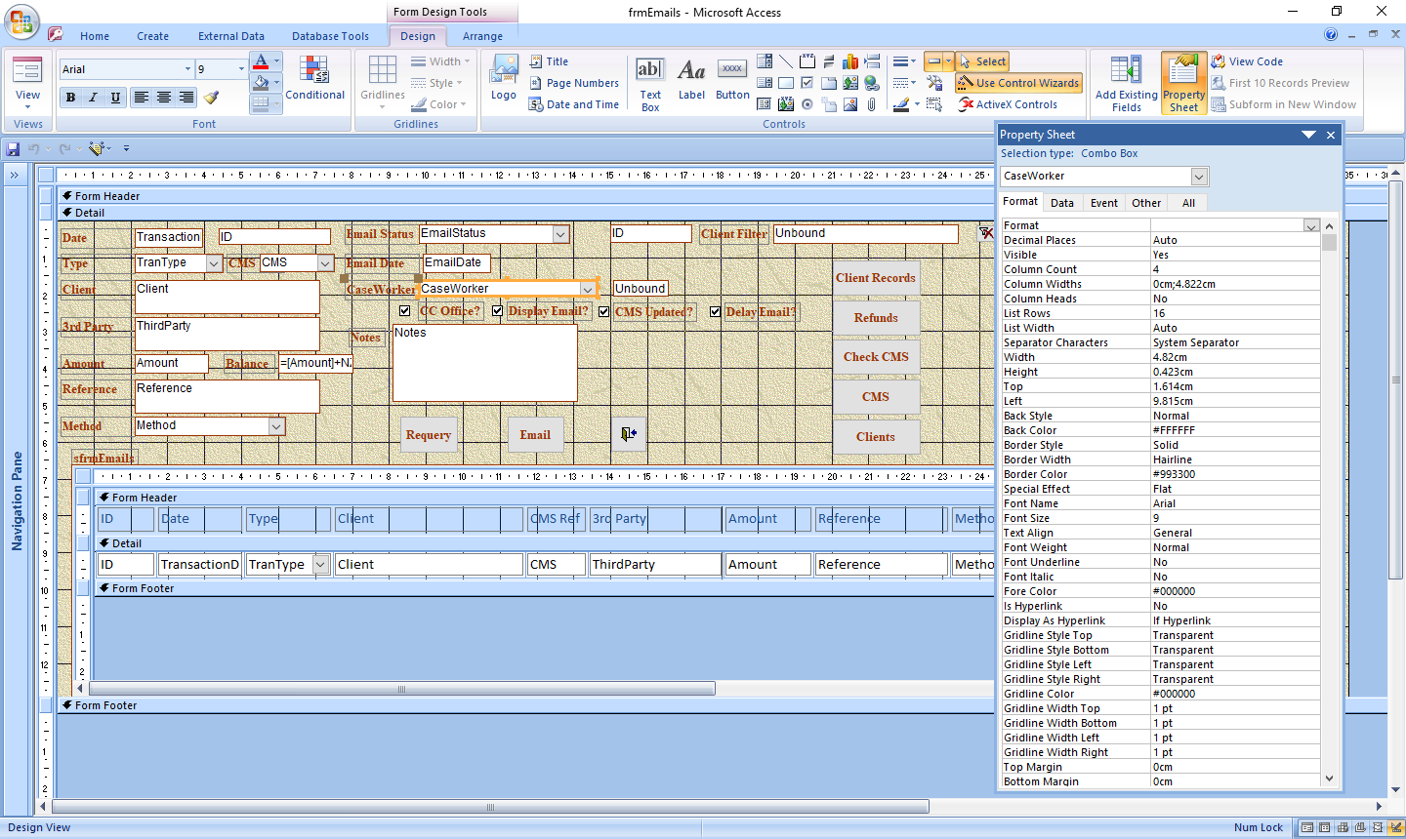The image size is (1406, 839).
Task: Select the Refunds form button
Action: click(876, 318)
